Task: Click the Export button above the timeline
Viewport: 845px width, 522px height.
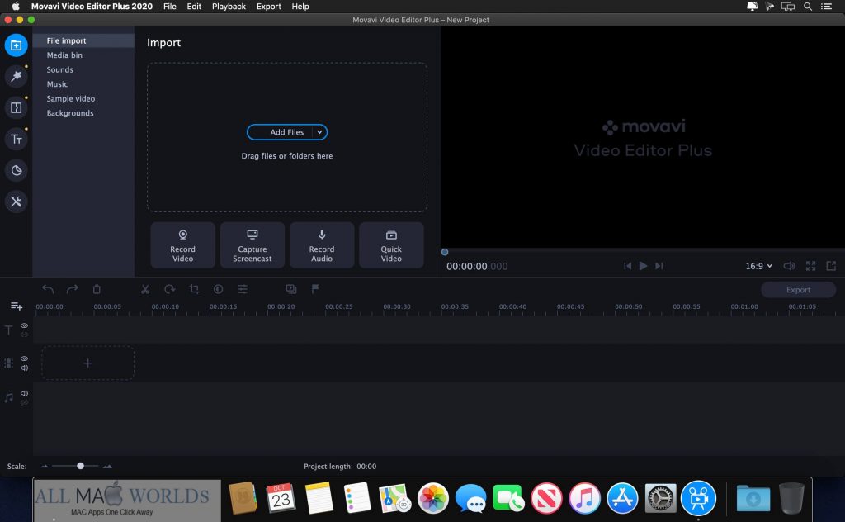Action: pyautogui.click(x=798, y=290)
